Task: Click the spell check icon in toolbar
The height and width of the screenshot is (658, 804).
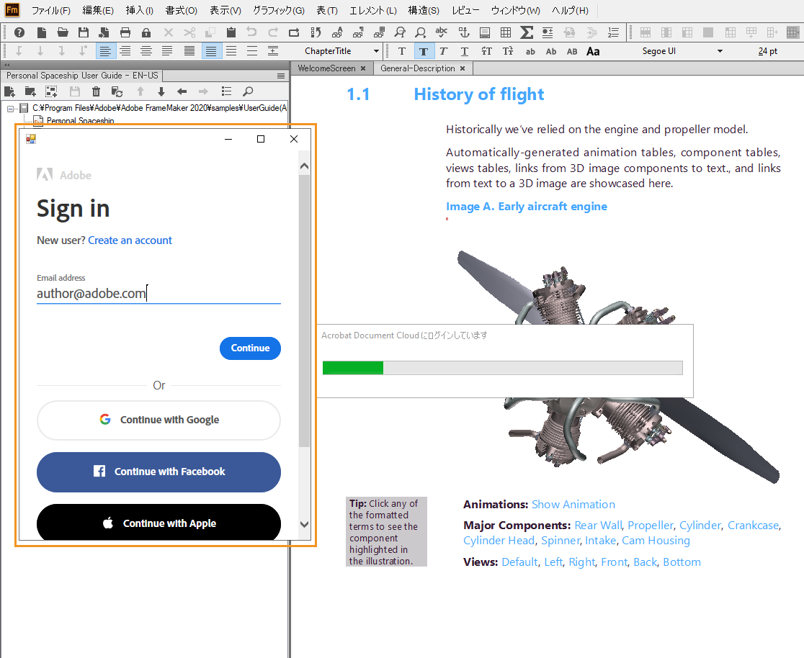Action: [x=442, y=32]
